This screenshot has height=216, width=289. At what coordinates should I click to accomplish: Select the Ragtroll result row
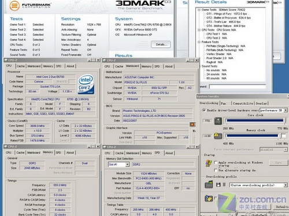pos(214,62)
